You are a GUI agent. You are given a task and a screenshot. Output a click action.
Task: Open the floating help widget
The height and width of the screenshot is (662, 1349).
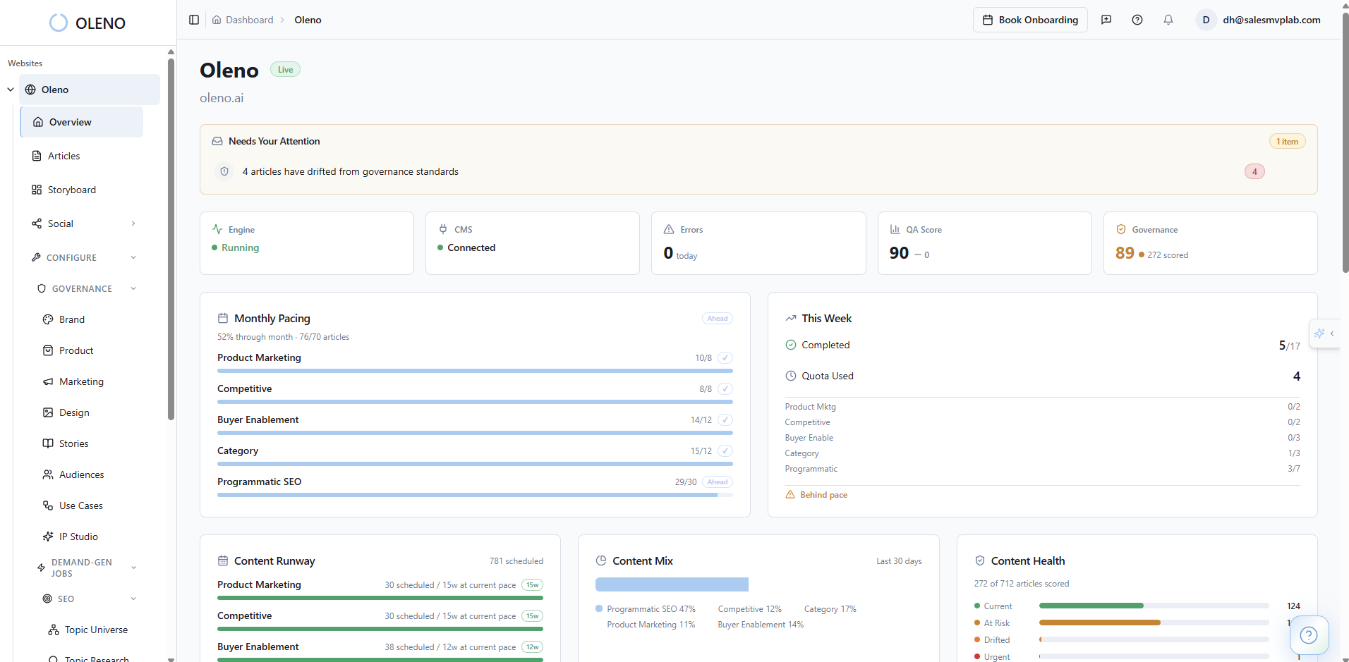(x=1309, y=635)
